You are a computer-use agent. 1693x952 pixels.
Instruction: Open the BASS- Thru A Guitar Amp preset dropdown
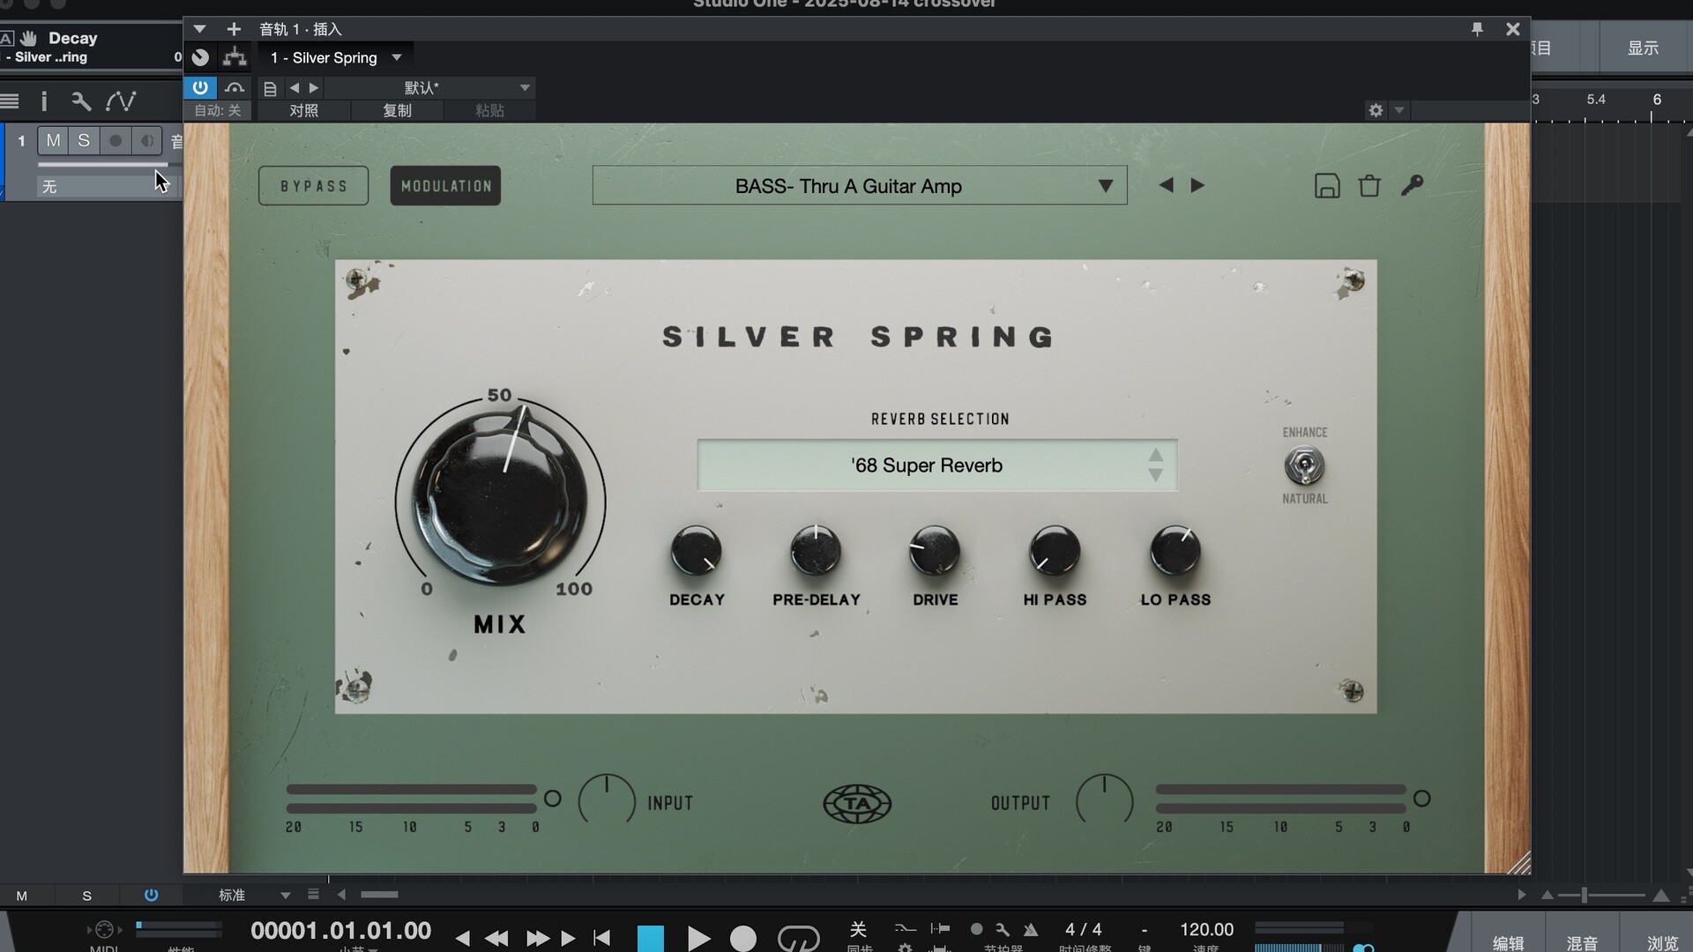(x=860, y=186)
